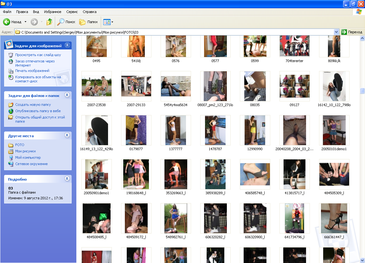Select thumbnail 2007-29133
This screenshot has height=263, width=365.
tap(136, 86)
